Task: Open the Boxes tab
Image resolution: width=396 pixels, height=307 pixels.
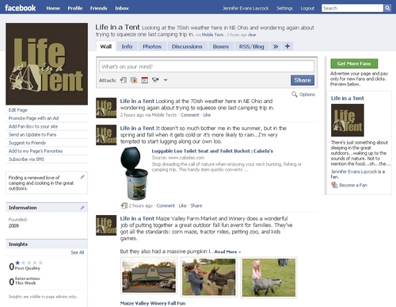Action: click(x=220, y=47)
